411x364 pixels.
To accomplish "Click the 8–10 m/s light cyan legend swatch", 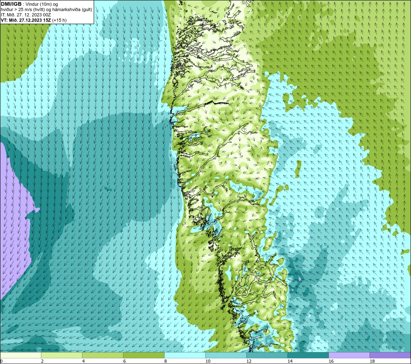I will (185, 355).
